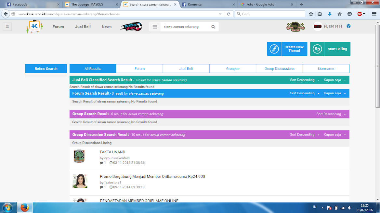Viewport: 380px width, 213px height.
Task: Switch to the Group Discussions tab
Action: pyautogui.click(x=280, y=69)
